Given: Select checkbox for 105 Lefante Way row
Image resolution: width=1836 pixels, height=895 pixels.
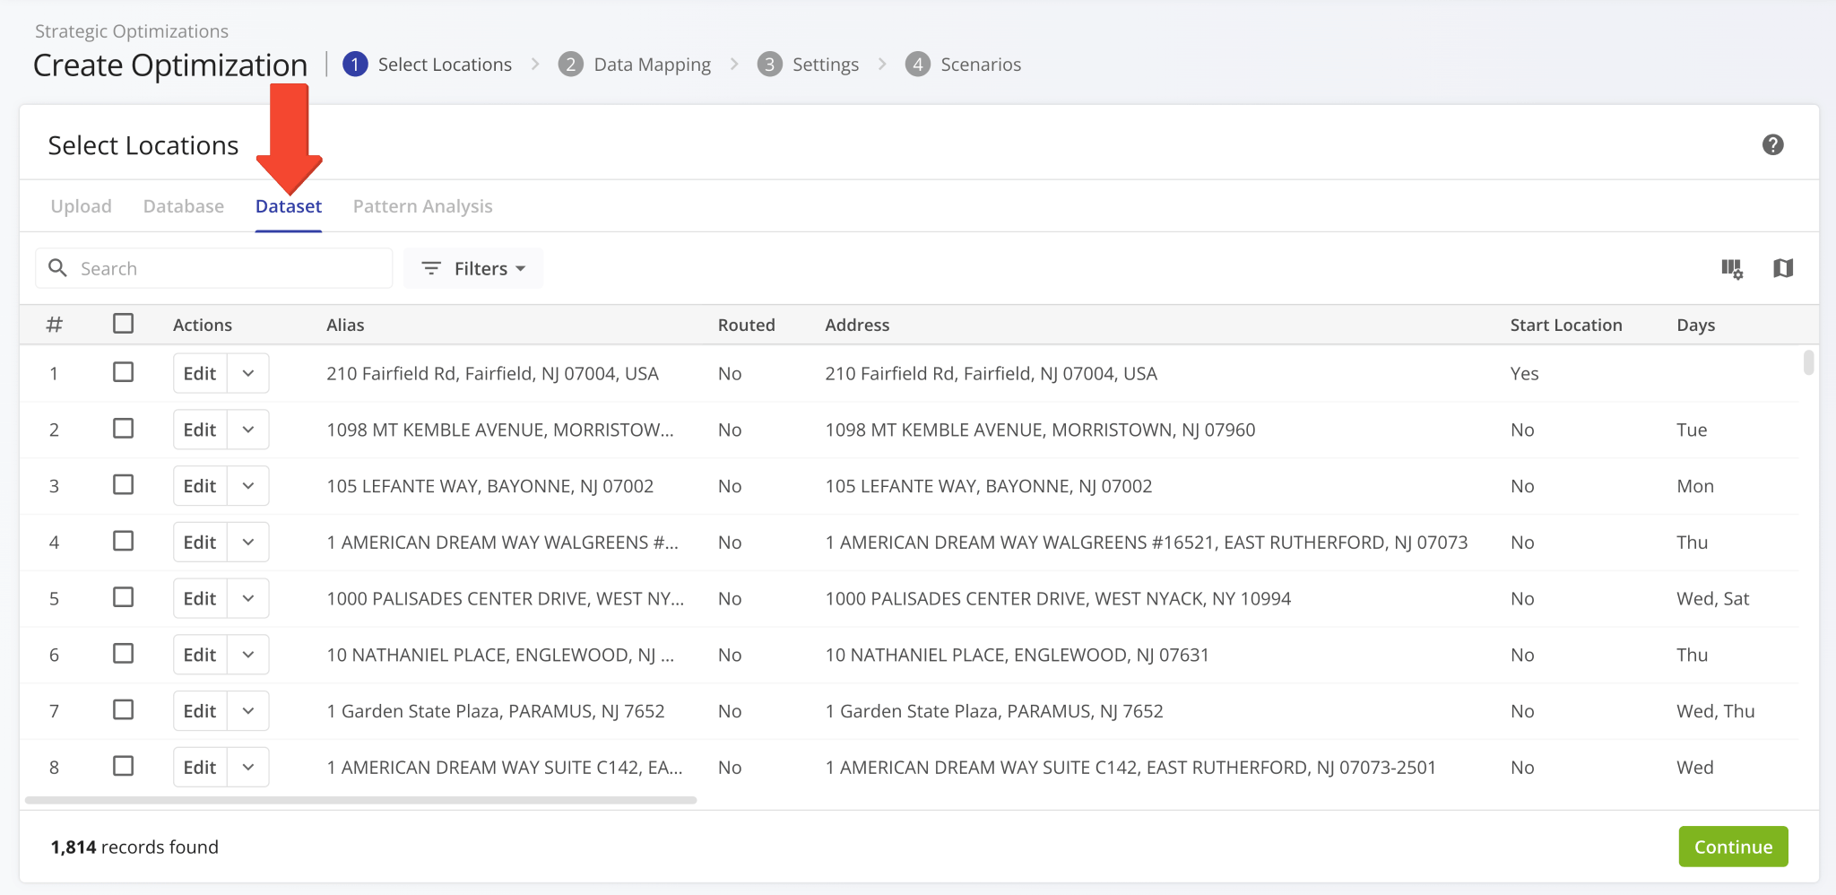Looking at the screenshot, I should coord(124,485).
